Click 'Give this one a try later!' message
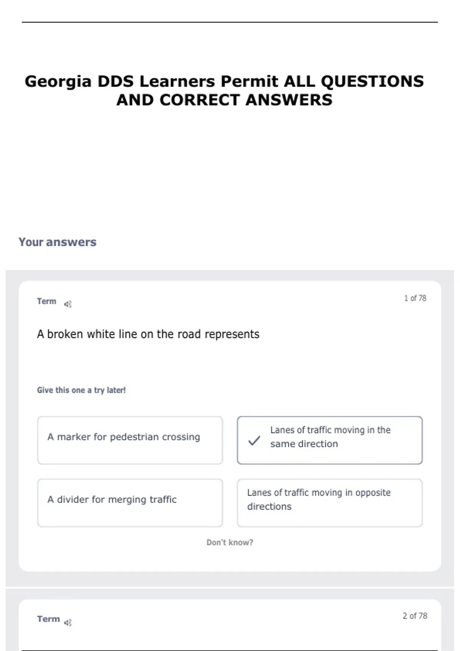Viewport: 460px width, 651px height. [81, 390]
